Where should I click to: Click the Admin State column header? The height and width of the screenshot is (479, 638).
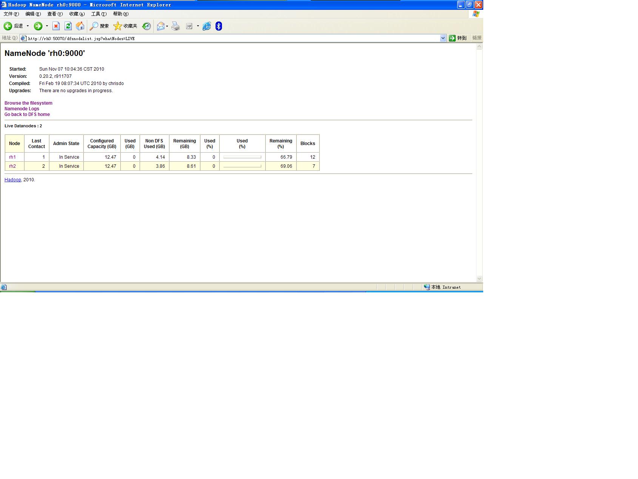(x=66, y=144)
